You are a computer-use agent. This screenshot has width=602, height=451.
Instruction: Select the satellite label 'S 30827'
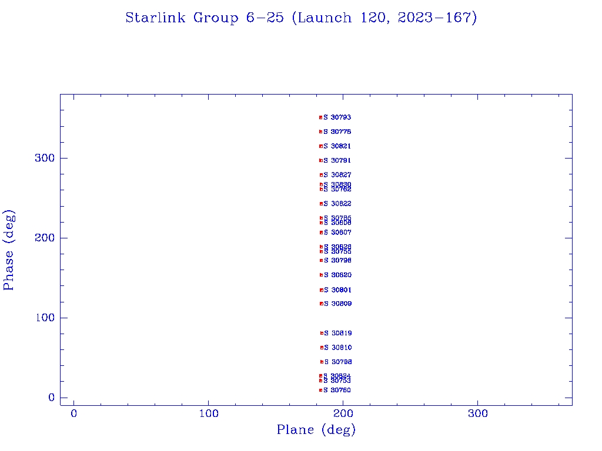[337, 175]
